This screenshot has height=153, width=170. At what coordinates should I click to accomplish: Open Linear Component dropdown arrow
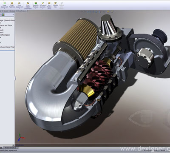pos(4,8)
